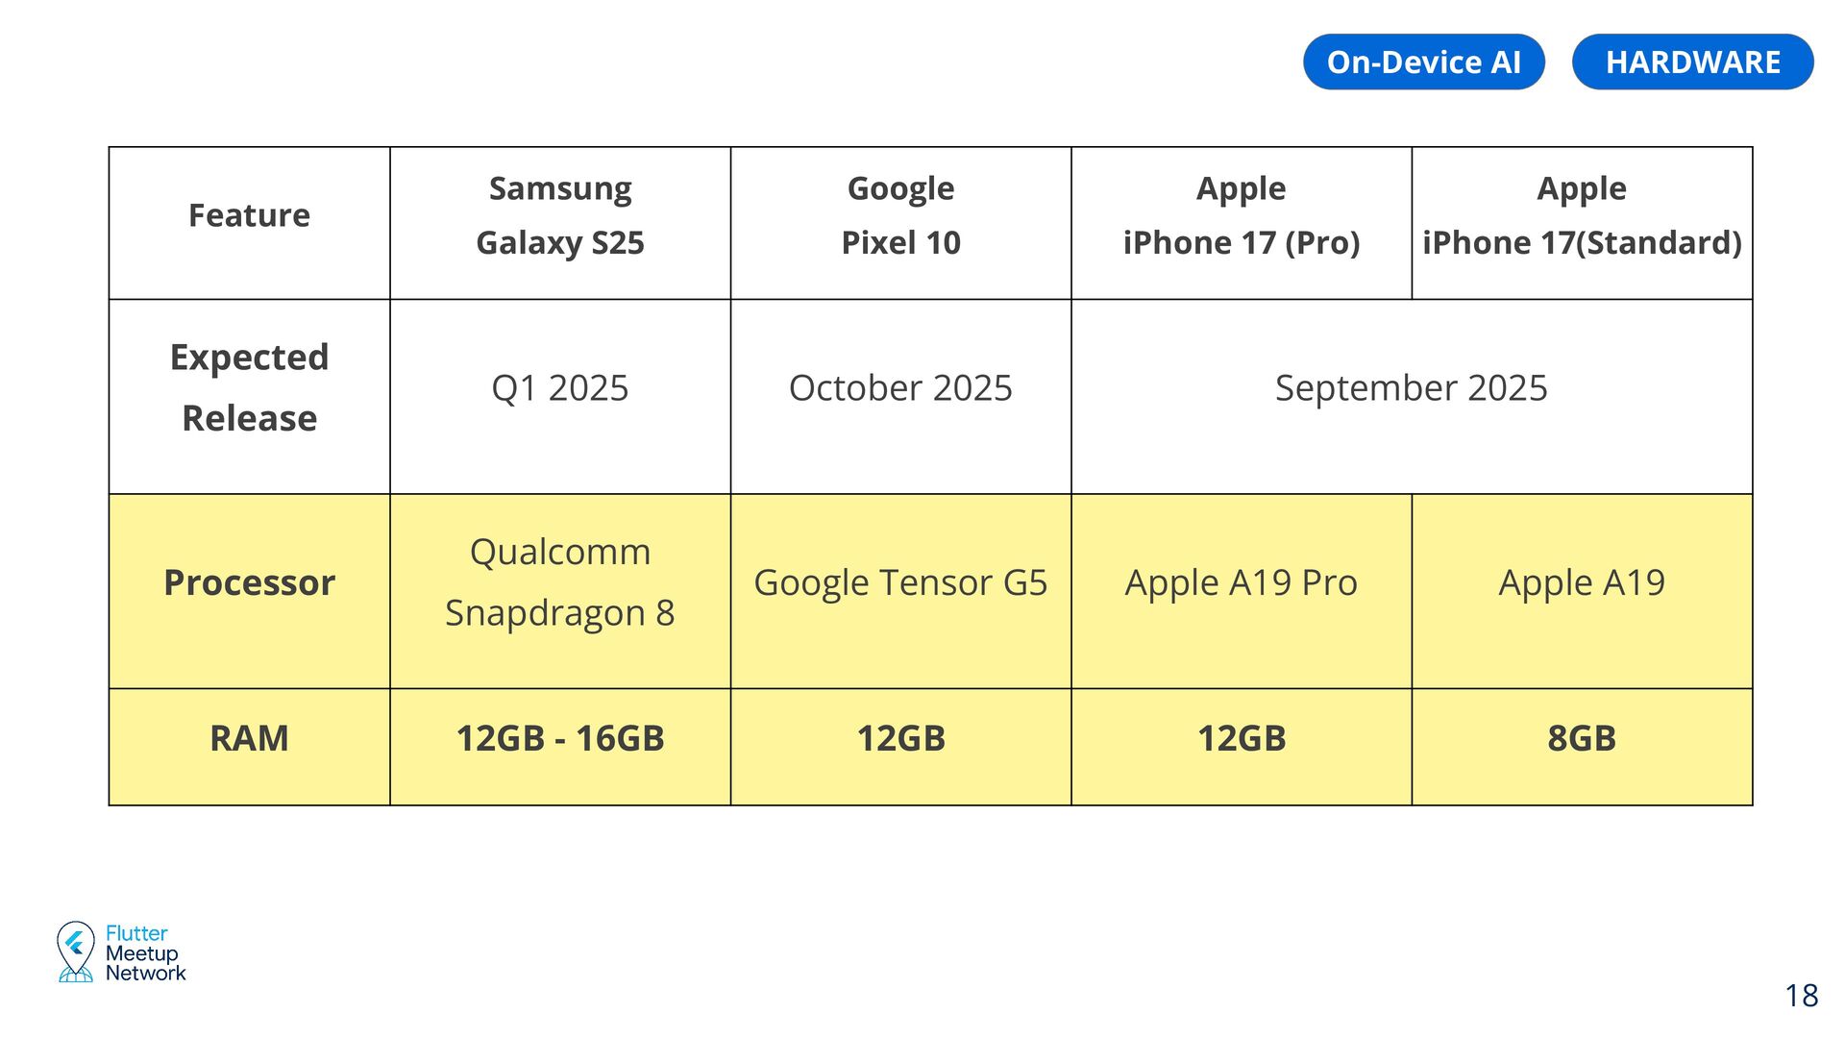Click the RAM row label
The height and width of the screenshot is (1038, 1845).
point(249,739)
